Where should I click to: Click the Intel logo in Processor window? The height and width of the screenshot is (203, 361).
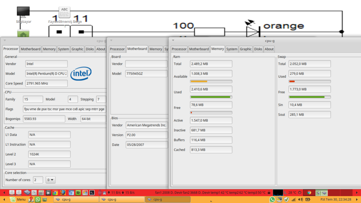point(81,74)
